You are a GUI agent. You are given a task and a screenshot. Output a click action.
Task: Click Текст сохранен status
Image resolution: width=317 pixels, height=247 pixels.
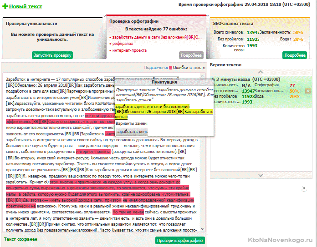pos(20,239)
